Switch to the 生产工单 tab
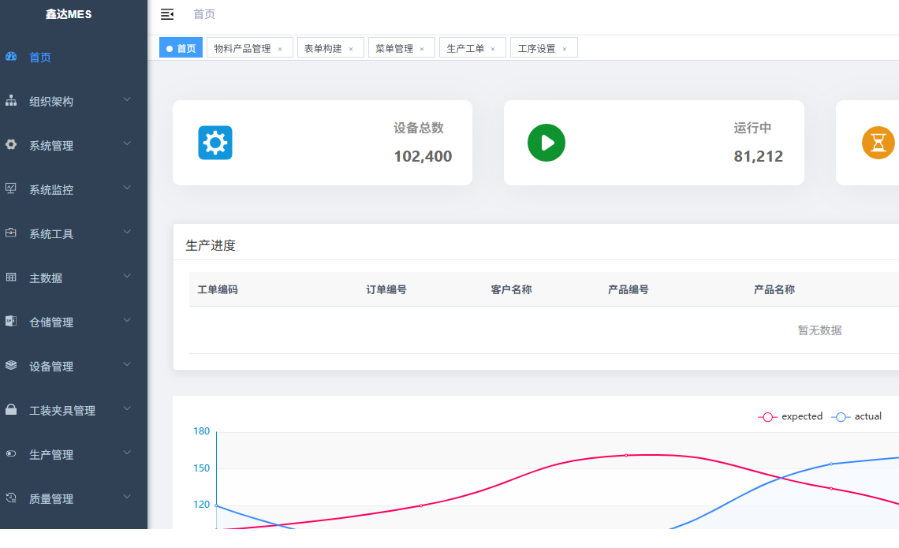Viewport: 899px width, 548px height. [465, 48]
